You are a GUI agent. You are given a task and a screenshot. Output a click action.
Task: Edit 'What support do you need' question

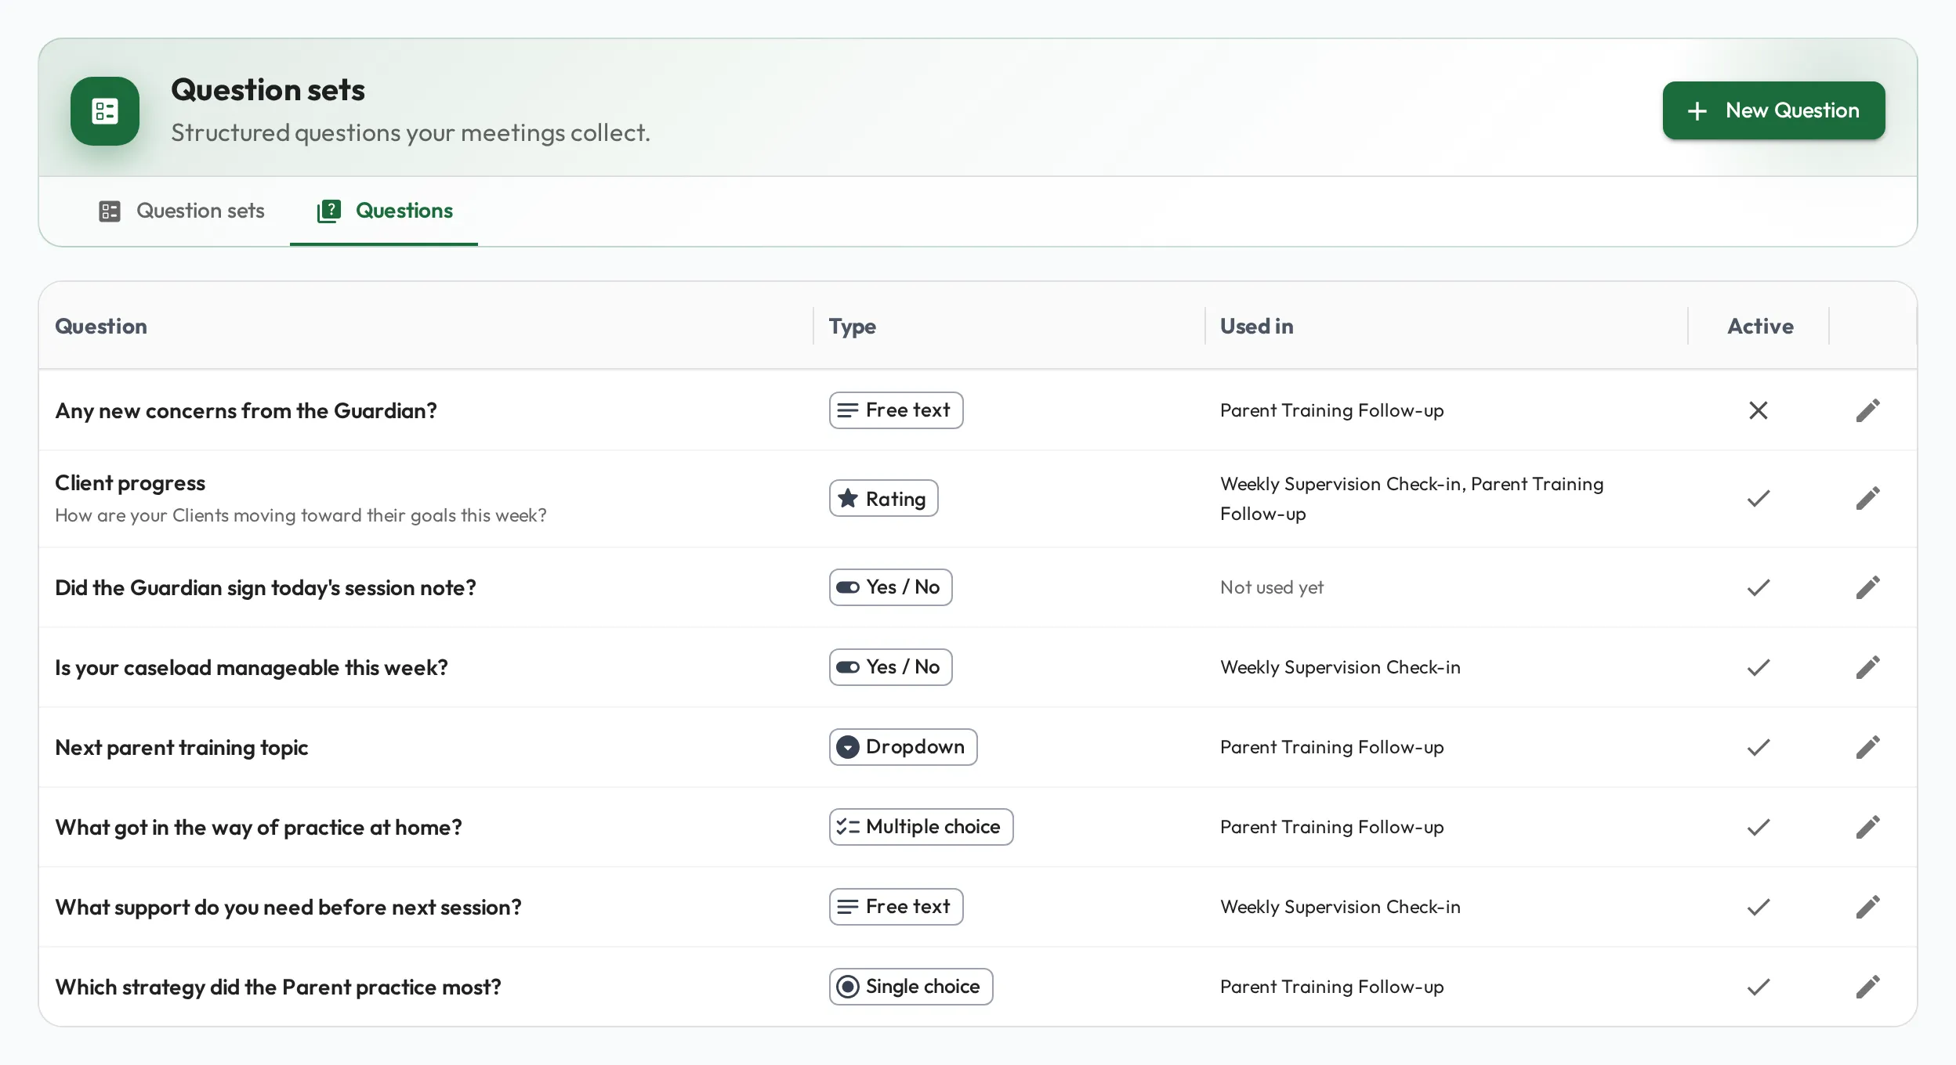click(x=1867, y=907)
